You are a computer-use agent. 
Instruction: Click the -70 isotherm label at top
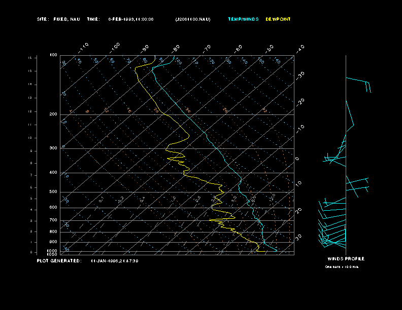(x=207, y=49)
